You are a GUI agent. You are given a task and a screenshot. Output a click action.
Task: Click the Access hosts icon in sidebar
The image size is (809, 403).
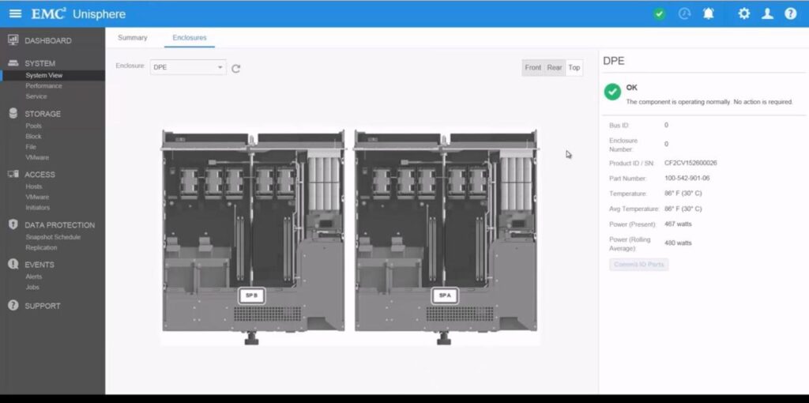(13, 175)
